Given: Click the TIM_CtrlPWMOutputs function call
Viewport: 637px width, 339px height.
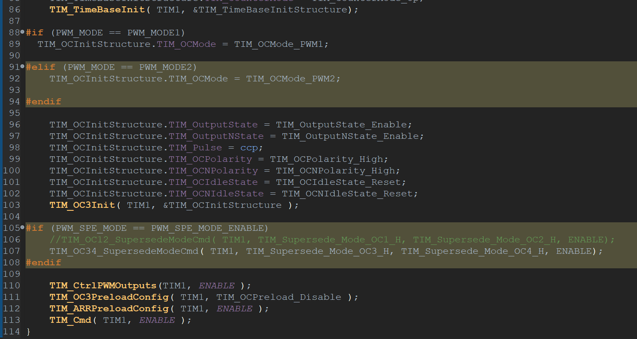Looking at the screenshot, I should (103, 286).
